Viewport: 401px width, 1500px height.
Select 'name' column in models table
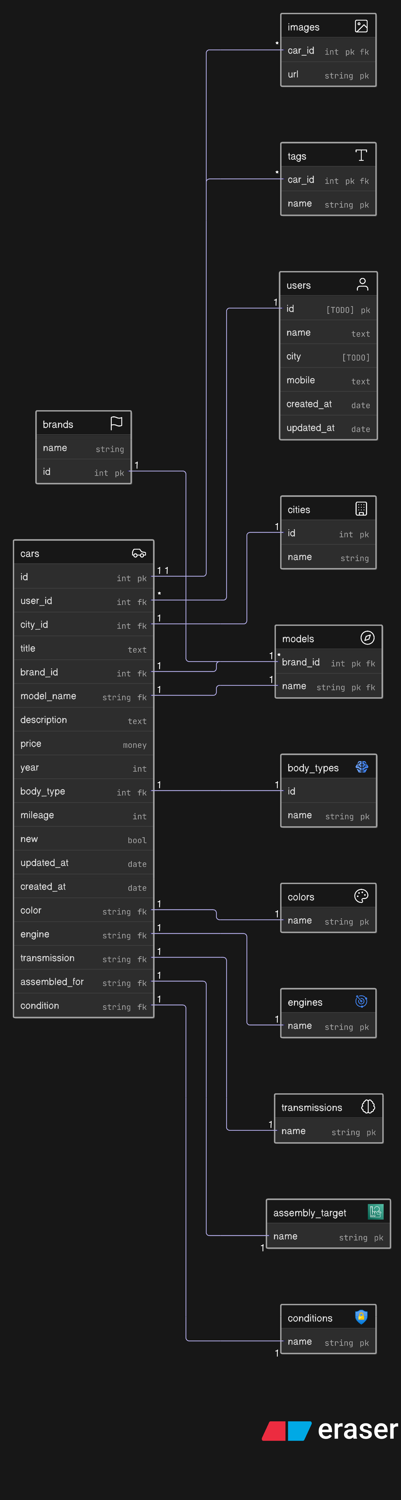coord(328,687)
